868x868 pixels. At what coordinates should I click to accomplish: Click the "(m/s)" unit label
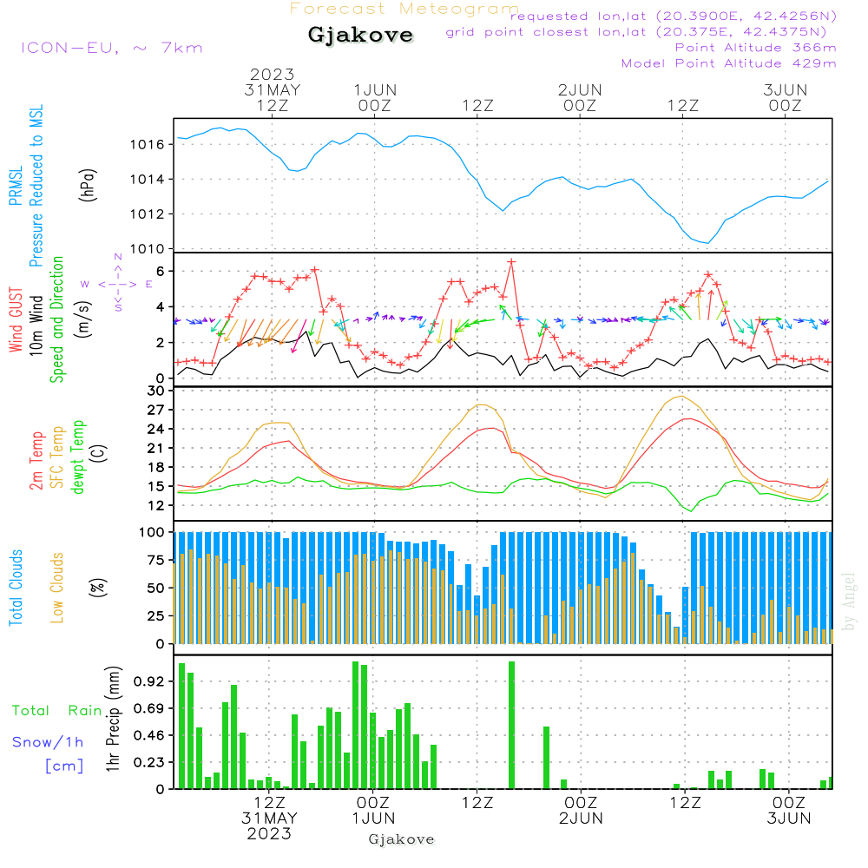point(83,319)
